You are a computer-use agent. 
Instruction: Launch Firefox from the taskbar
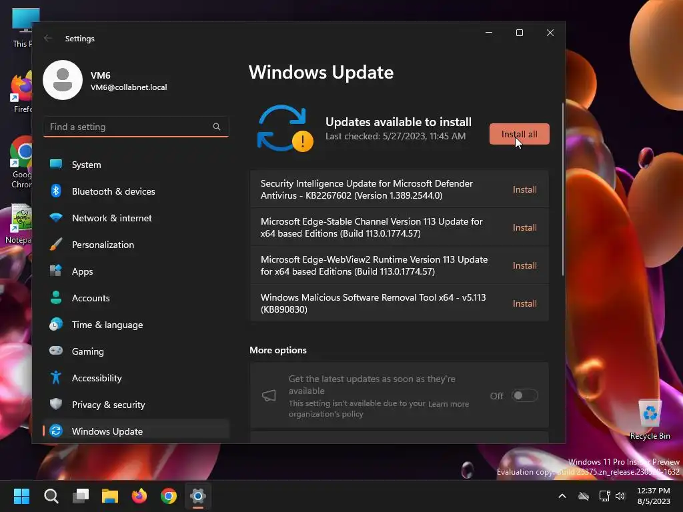139,496
